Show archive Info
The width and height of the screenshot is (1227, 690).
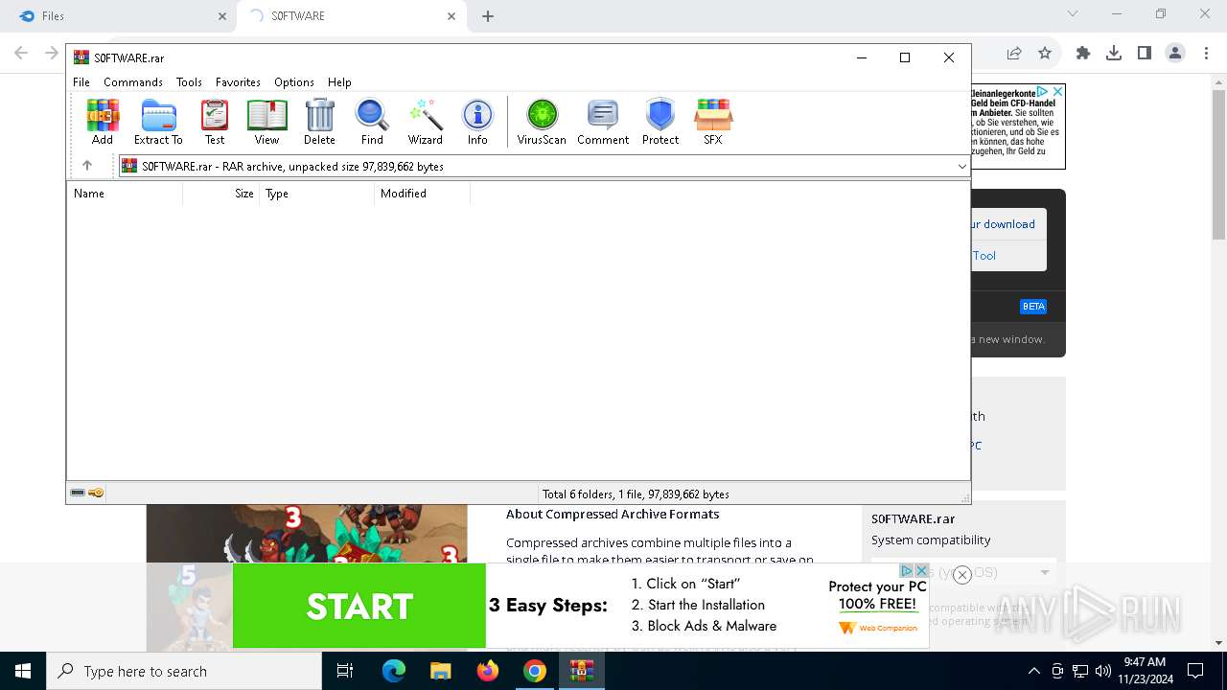click(477, 122)
